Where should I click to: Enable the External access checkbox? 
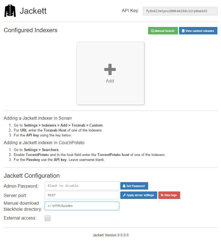tap(48, 218)
